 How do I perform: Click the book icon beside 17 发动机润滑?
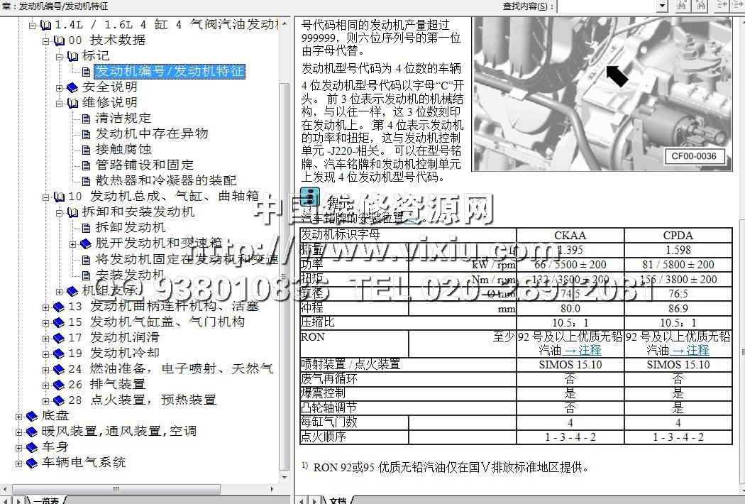click(58, 337)
